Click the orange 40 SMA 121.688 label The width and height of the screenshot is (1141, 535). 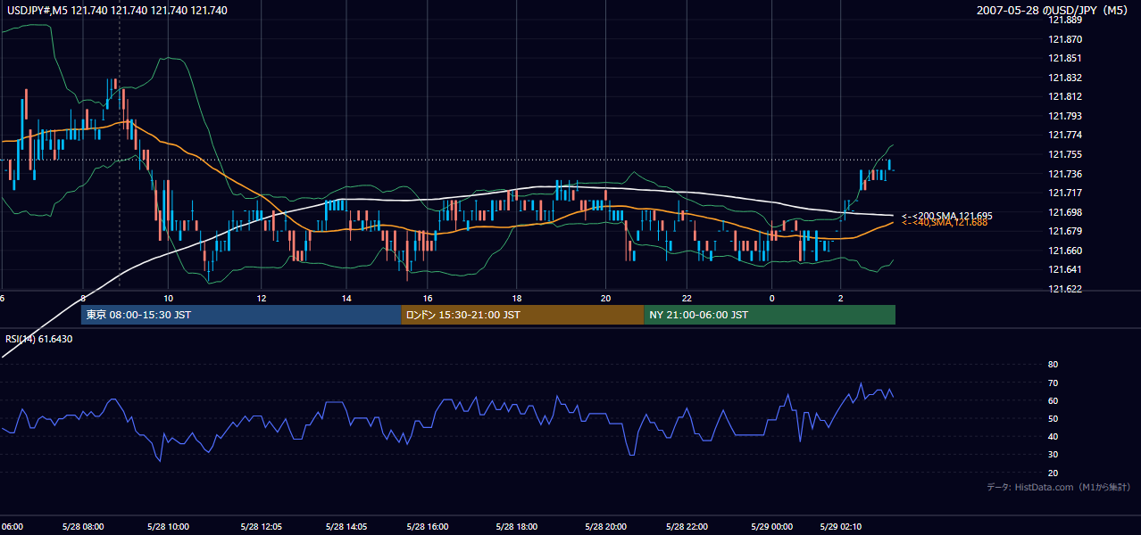944,223
